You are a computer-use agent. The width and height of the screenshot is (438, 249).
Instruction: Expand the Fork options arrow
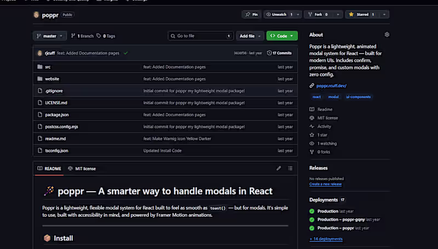point(338,15)
